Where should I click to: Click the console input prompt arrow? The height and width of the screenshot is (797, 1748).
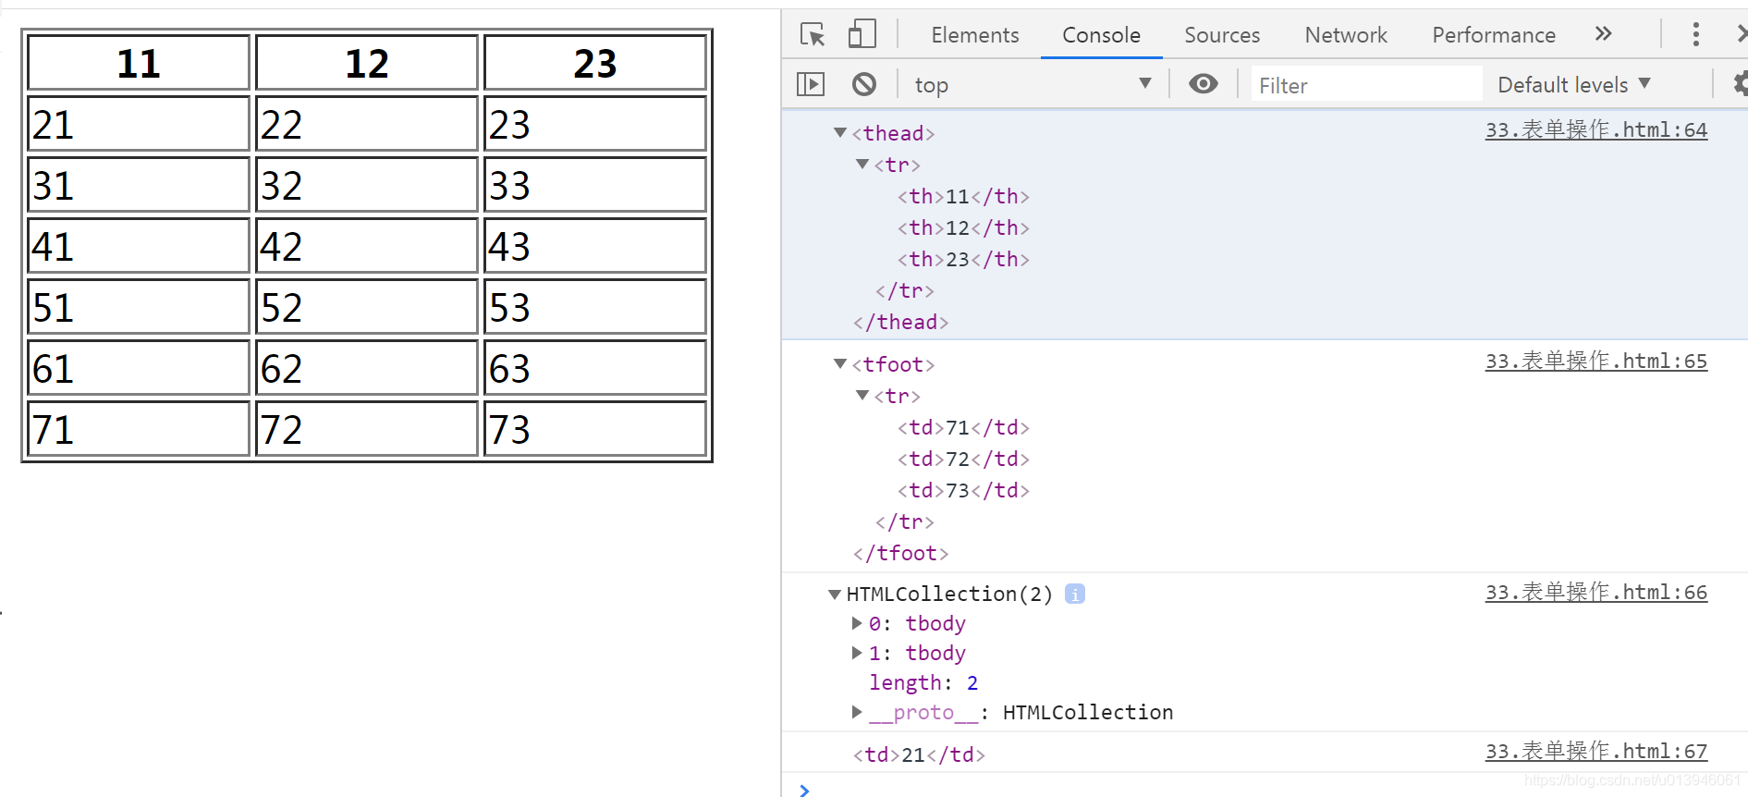(x=804, y=790)
